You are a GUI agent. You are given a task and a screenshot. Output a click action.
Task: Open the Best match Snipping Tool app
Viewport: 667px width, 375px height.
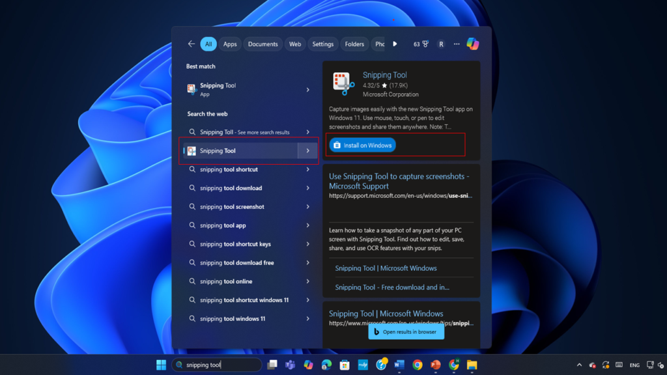242,90
